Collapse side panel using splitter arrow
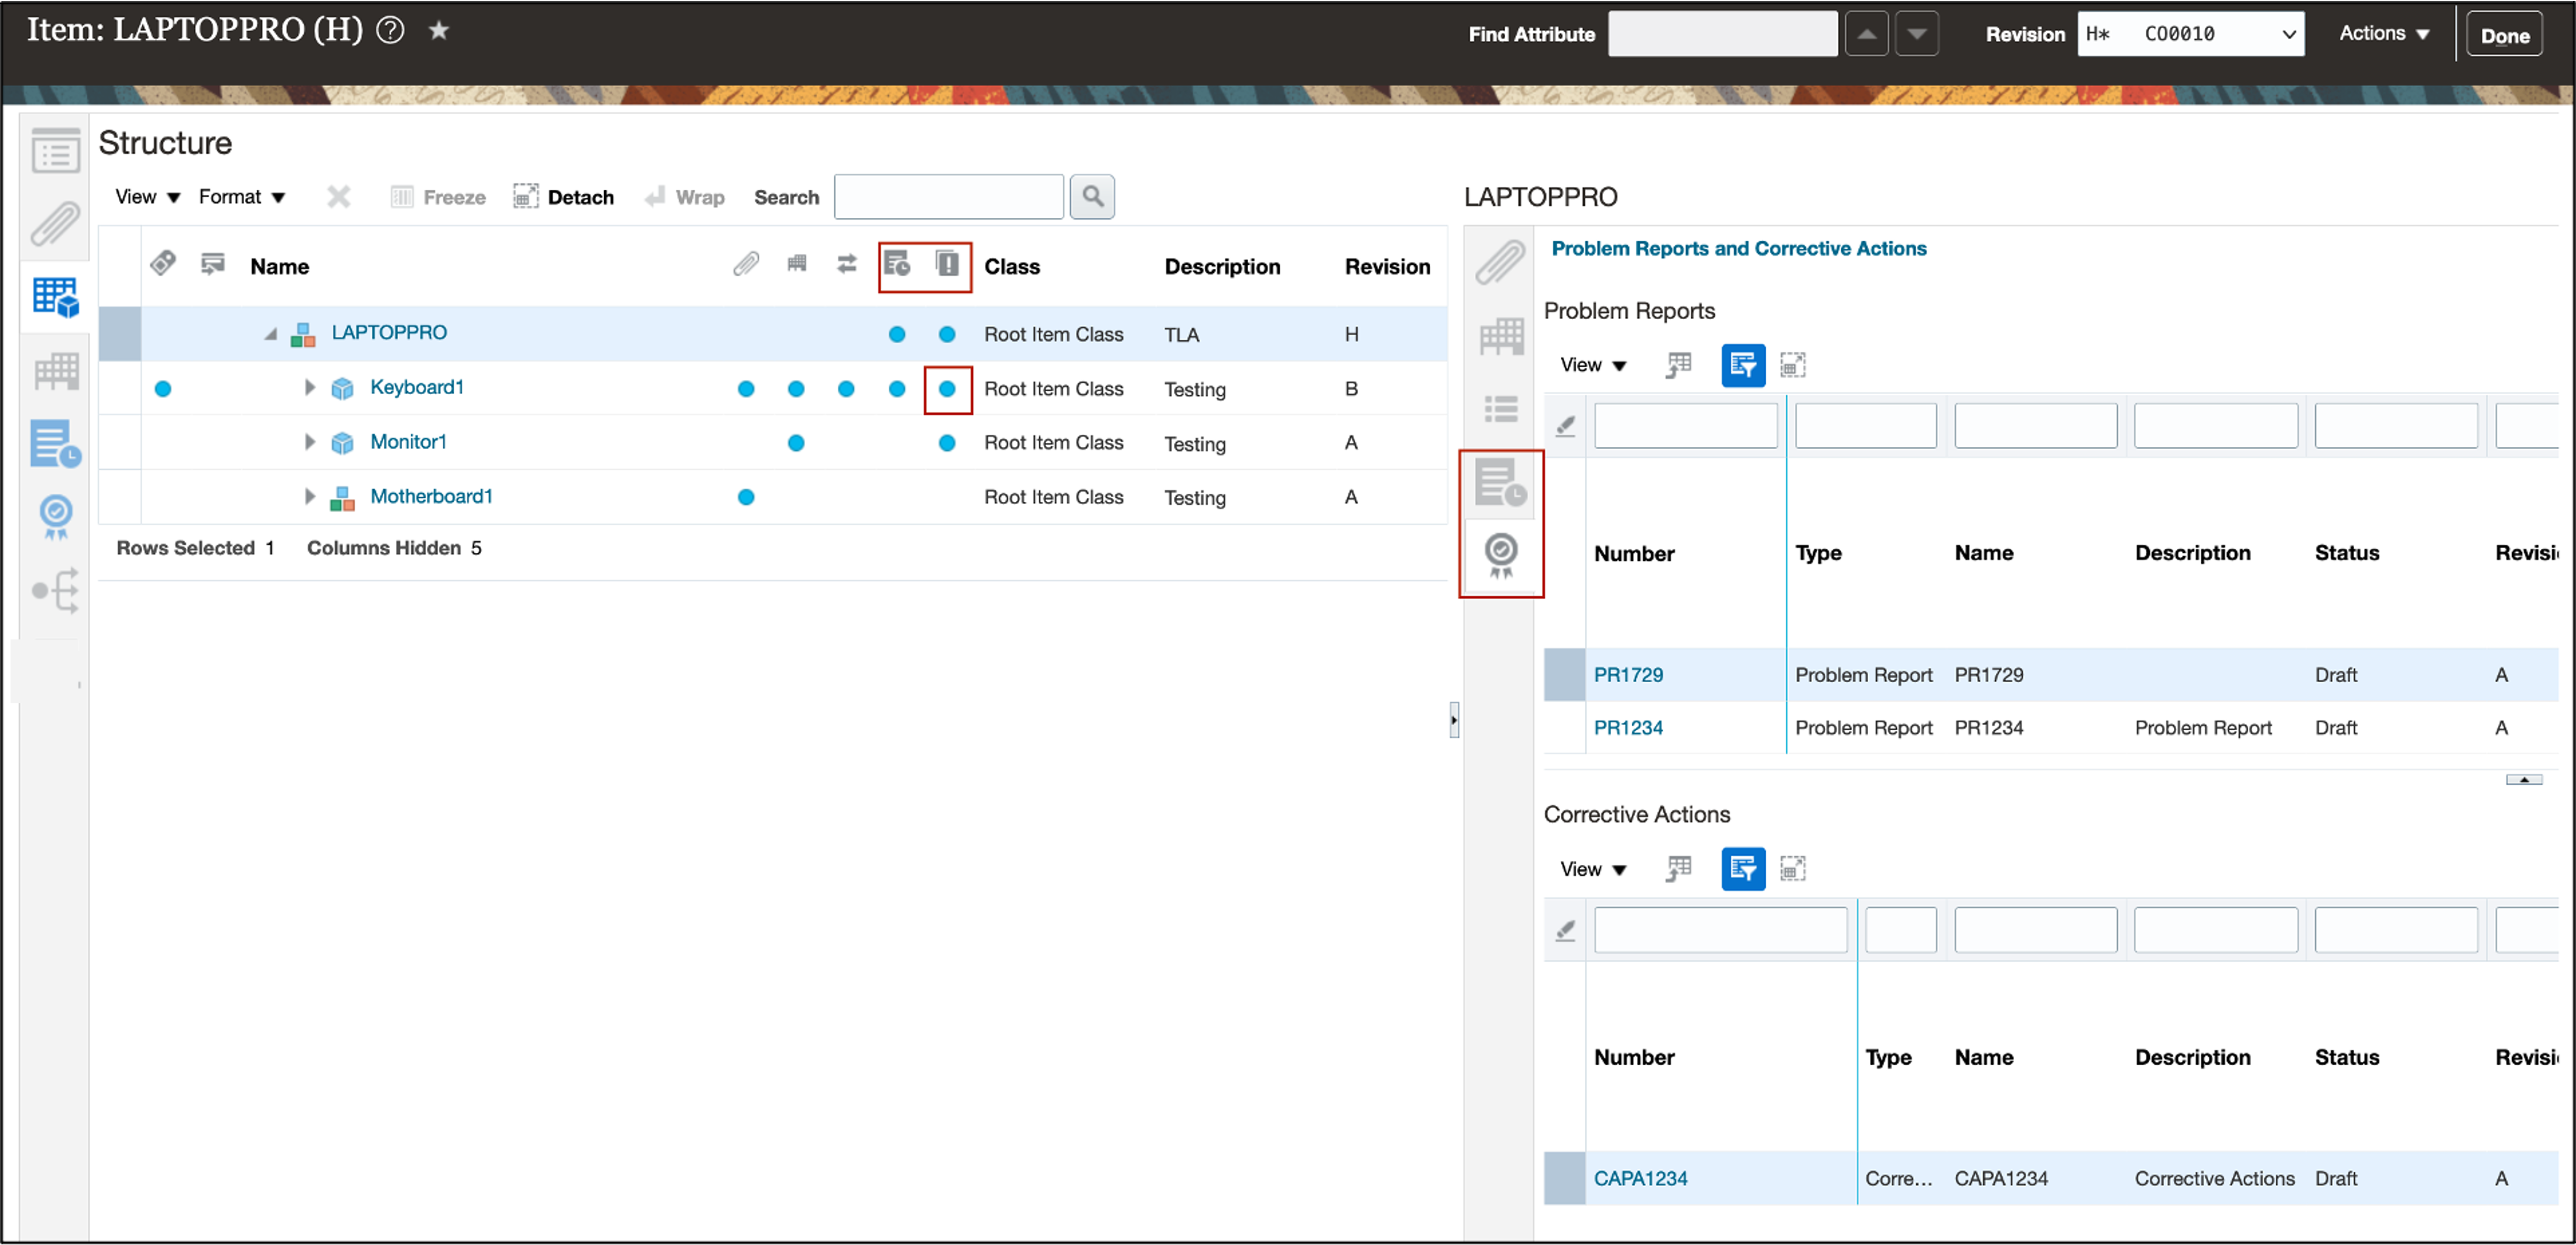The image size is (2576, 1245). click(1454, 720)
